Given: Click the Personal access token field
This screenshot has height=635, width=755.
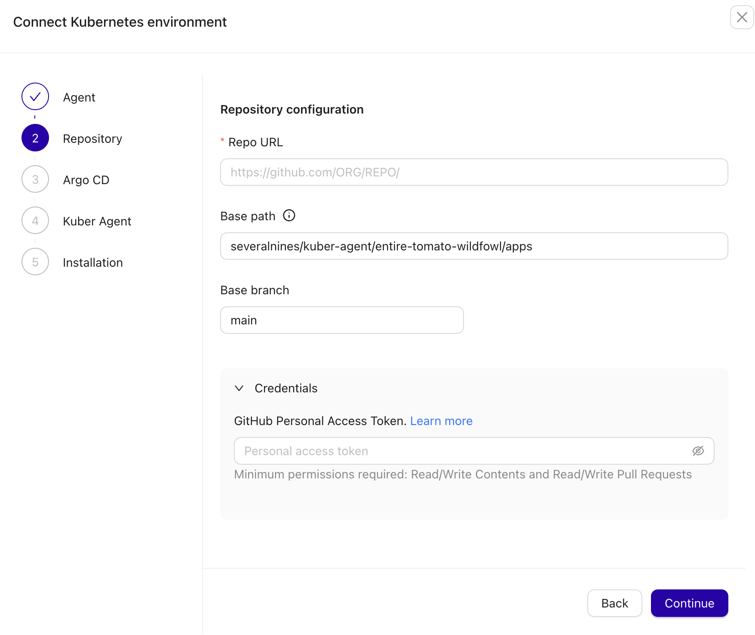Looking at the screenshot, I should click(x=430, y=451).
